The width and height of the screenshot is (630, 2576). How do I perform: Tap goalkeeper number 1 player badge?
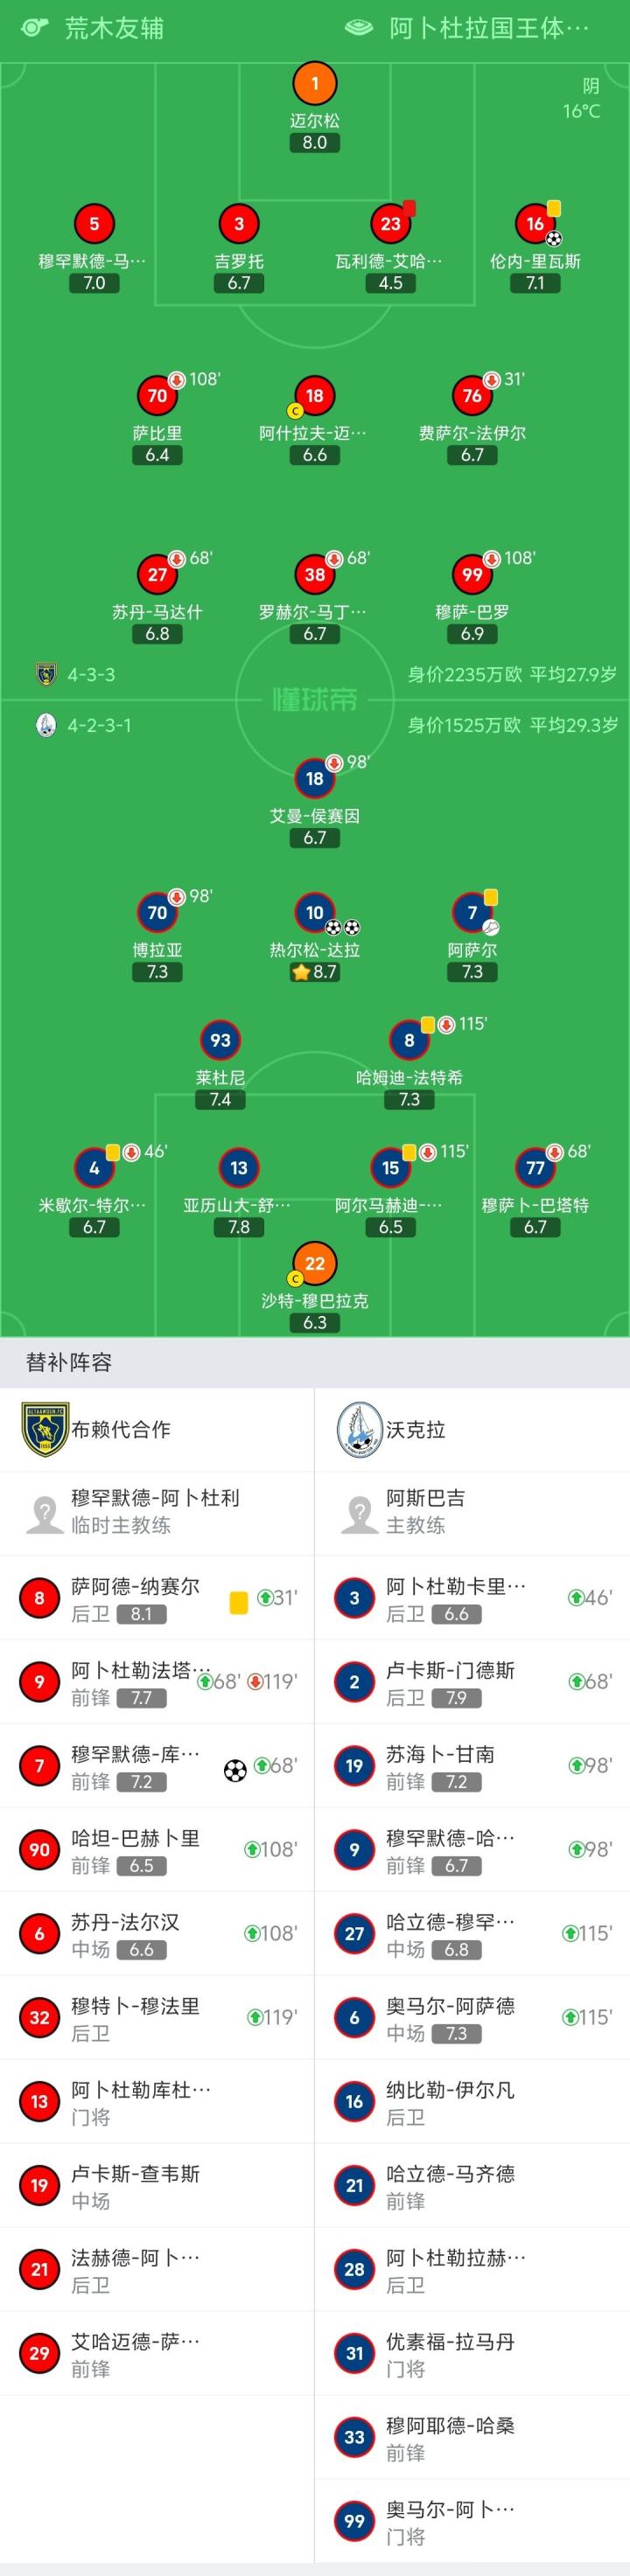[315, 84]
